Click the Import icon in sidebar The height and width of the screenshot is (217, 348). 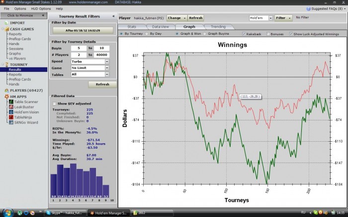(x=6, y=23)
